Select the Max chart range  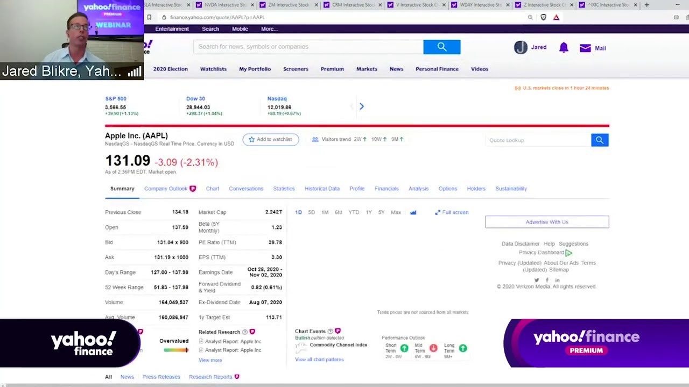396,212
